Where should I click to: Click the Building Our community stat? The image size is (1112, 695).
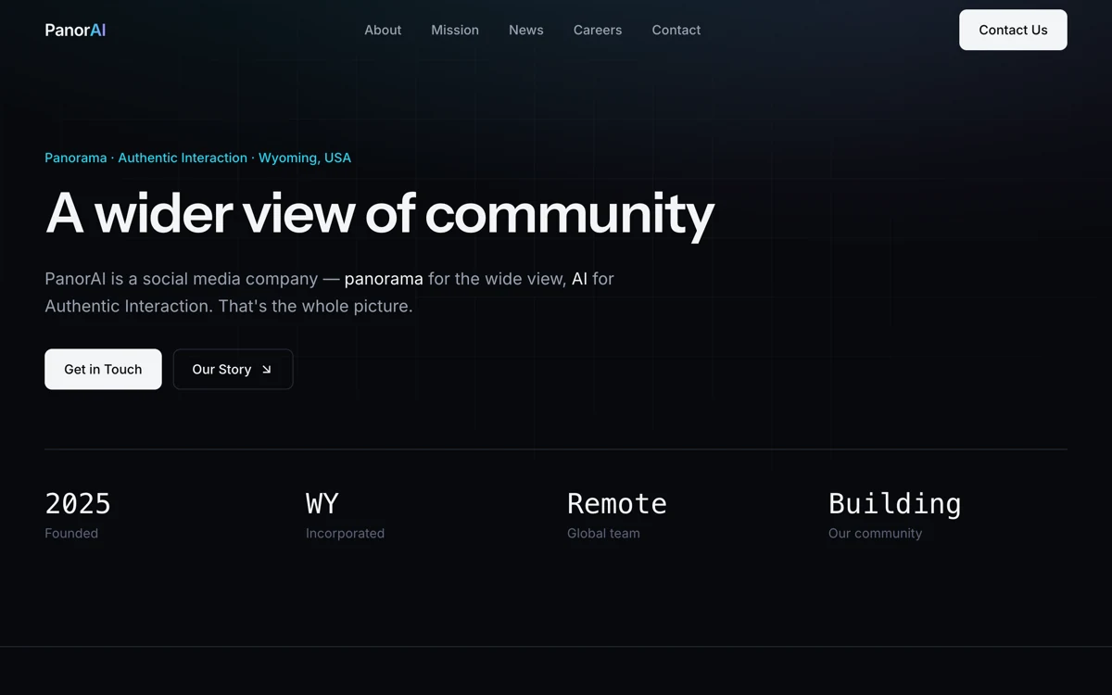895,515
